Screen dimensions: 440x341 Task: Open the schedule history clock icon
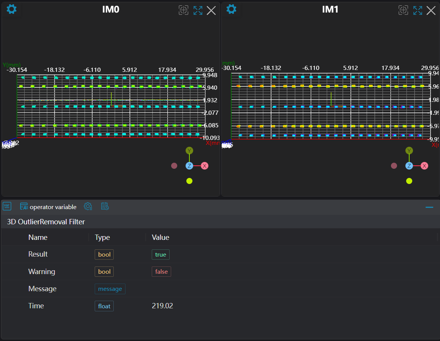105,206
